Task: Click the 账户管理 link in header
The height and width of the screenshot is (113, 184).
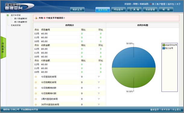Action: pyautogui.click(x=161, y=4)
